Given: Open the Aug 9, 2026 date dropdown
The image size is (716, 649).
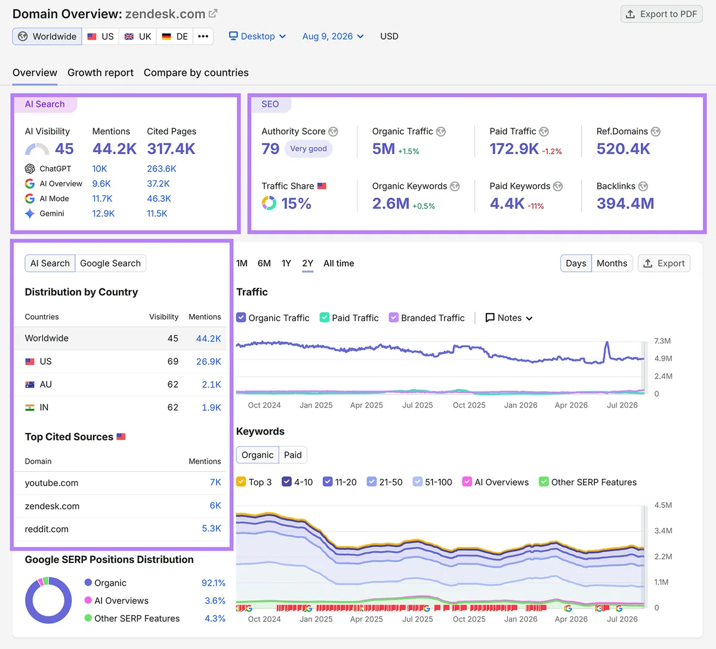Looking at the screenshot, I should click(333, 36).
